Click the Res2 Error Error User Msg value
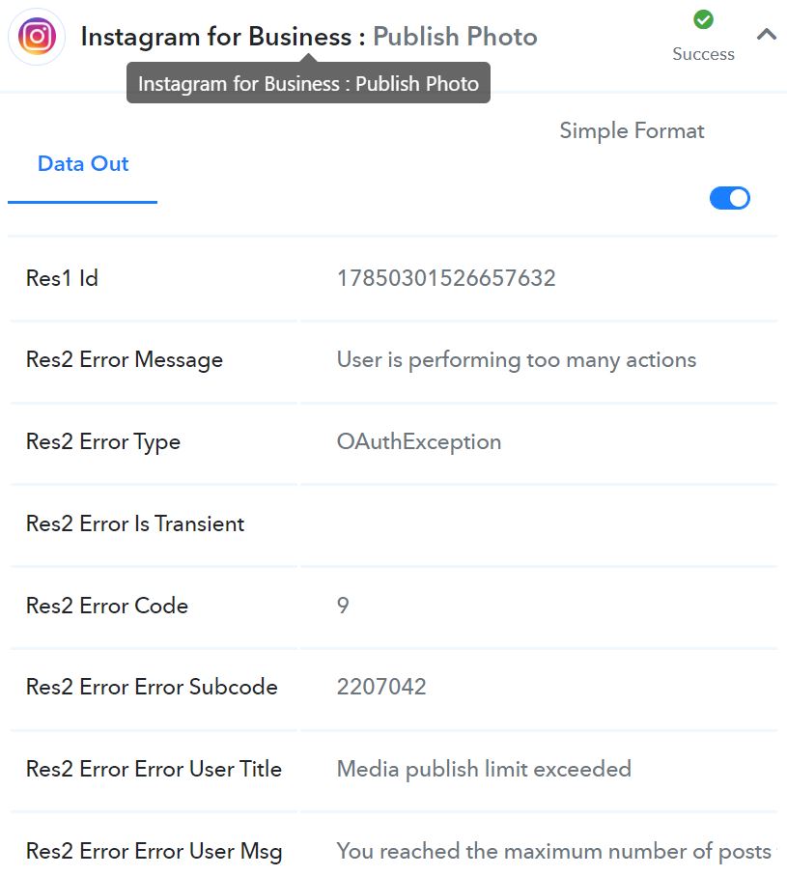The width and height of the screenshot is (787, 876). click(556, 852)
